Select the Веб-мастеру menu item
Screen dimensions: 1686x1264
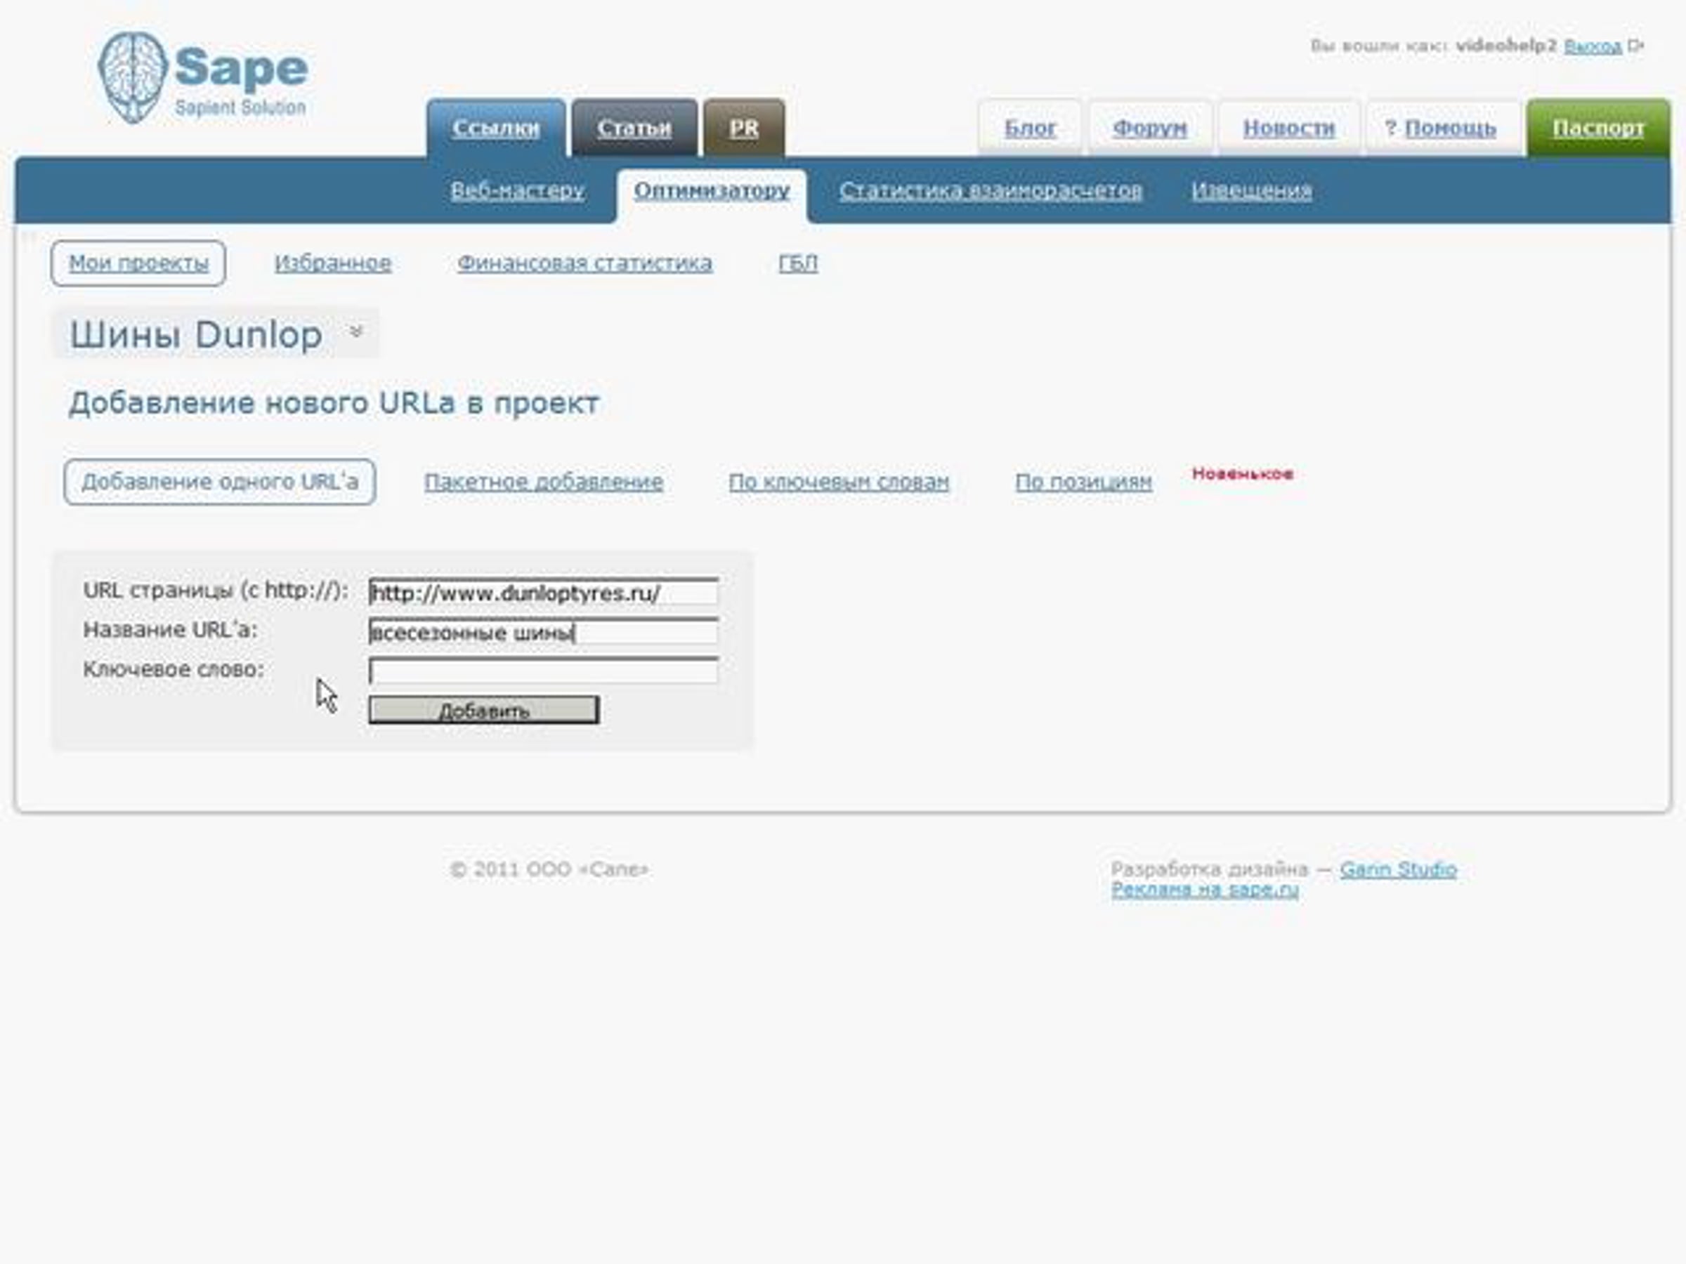coord(518,190)
